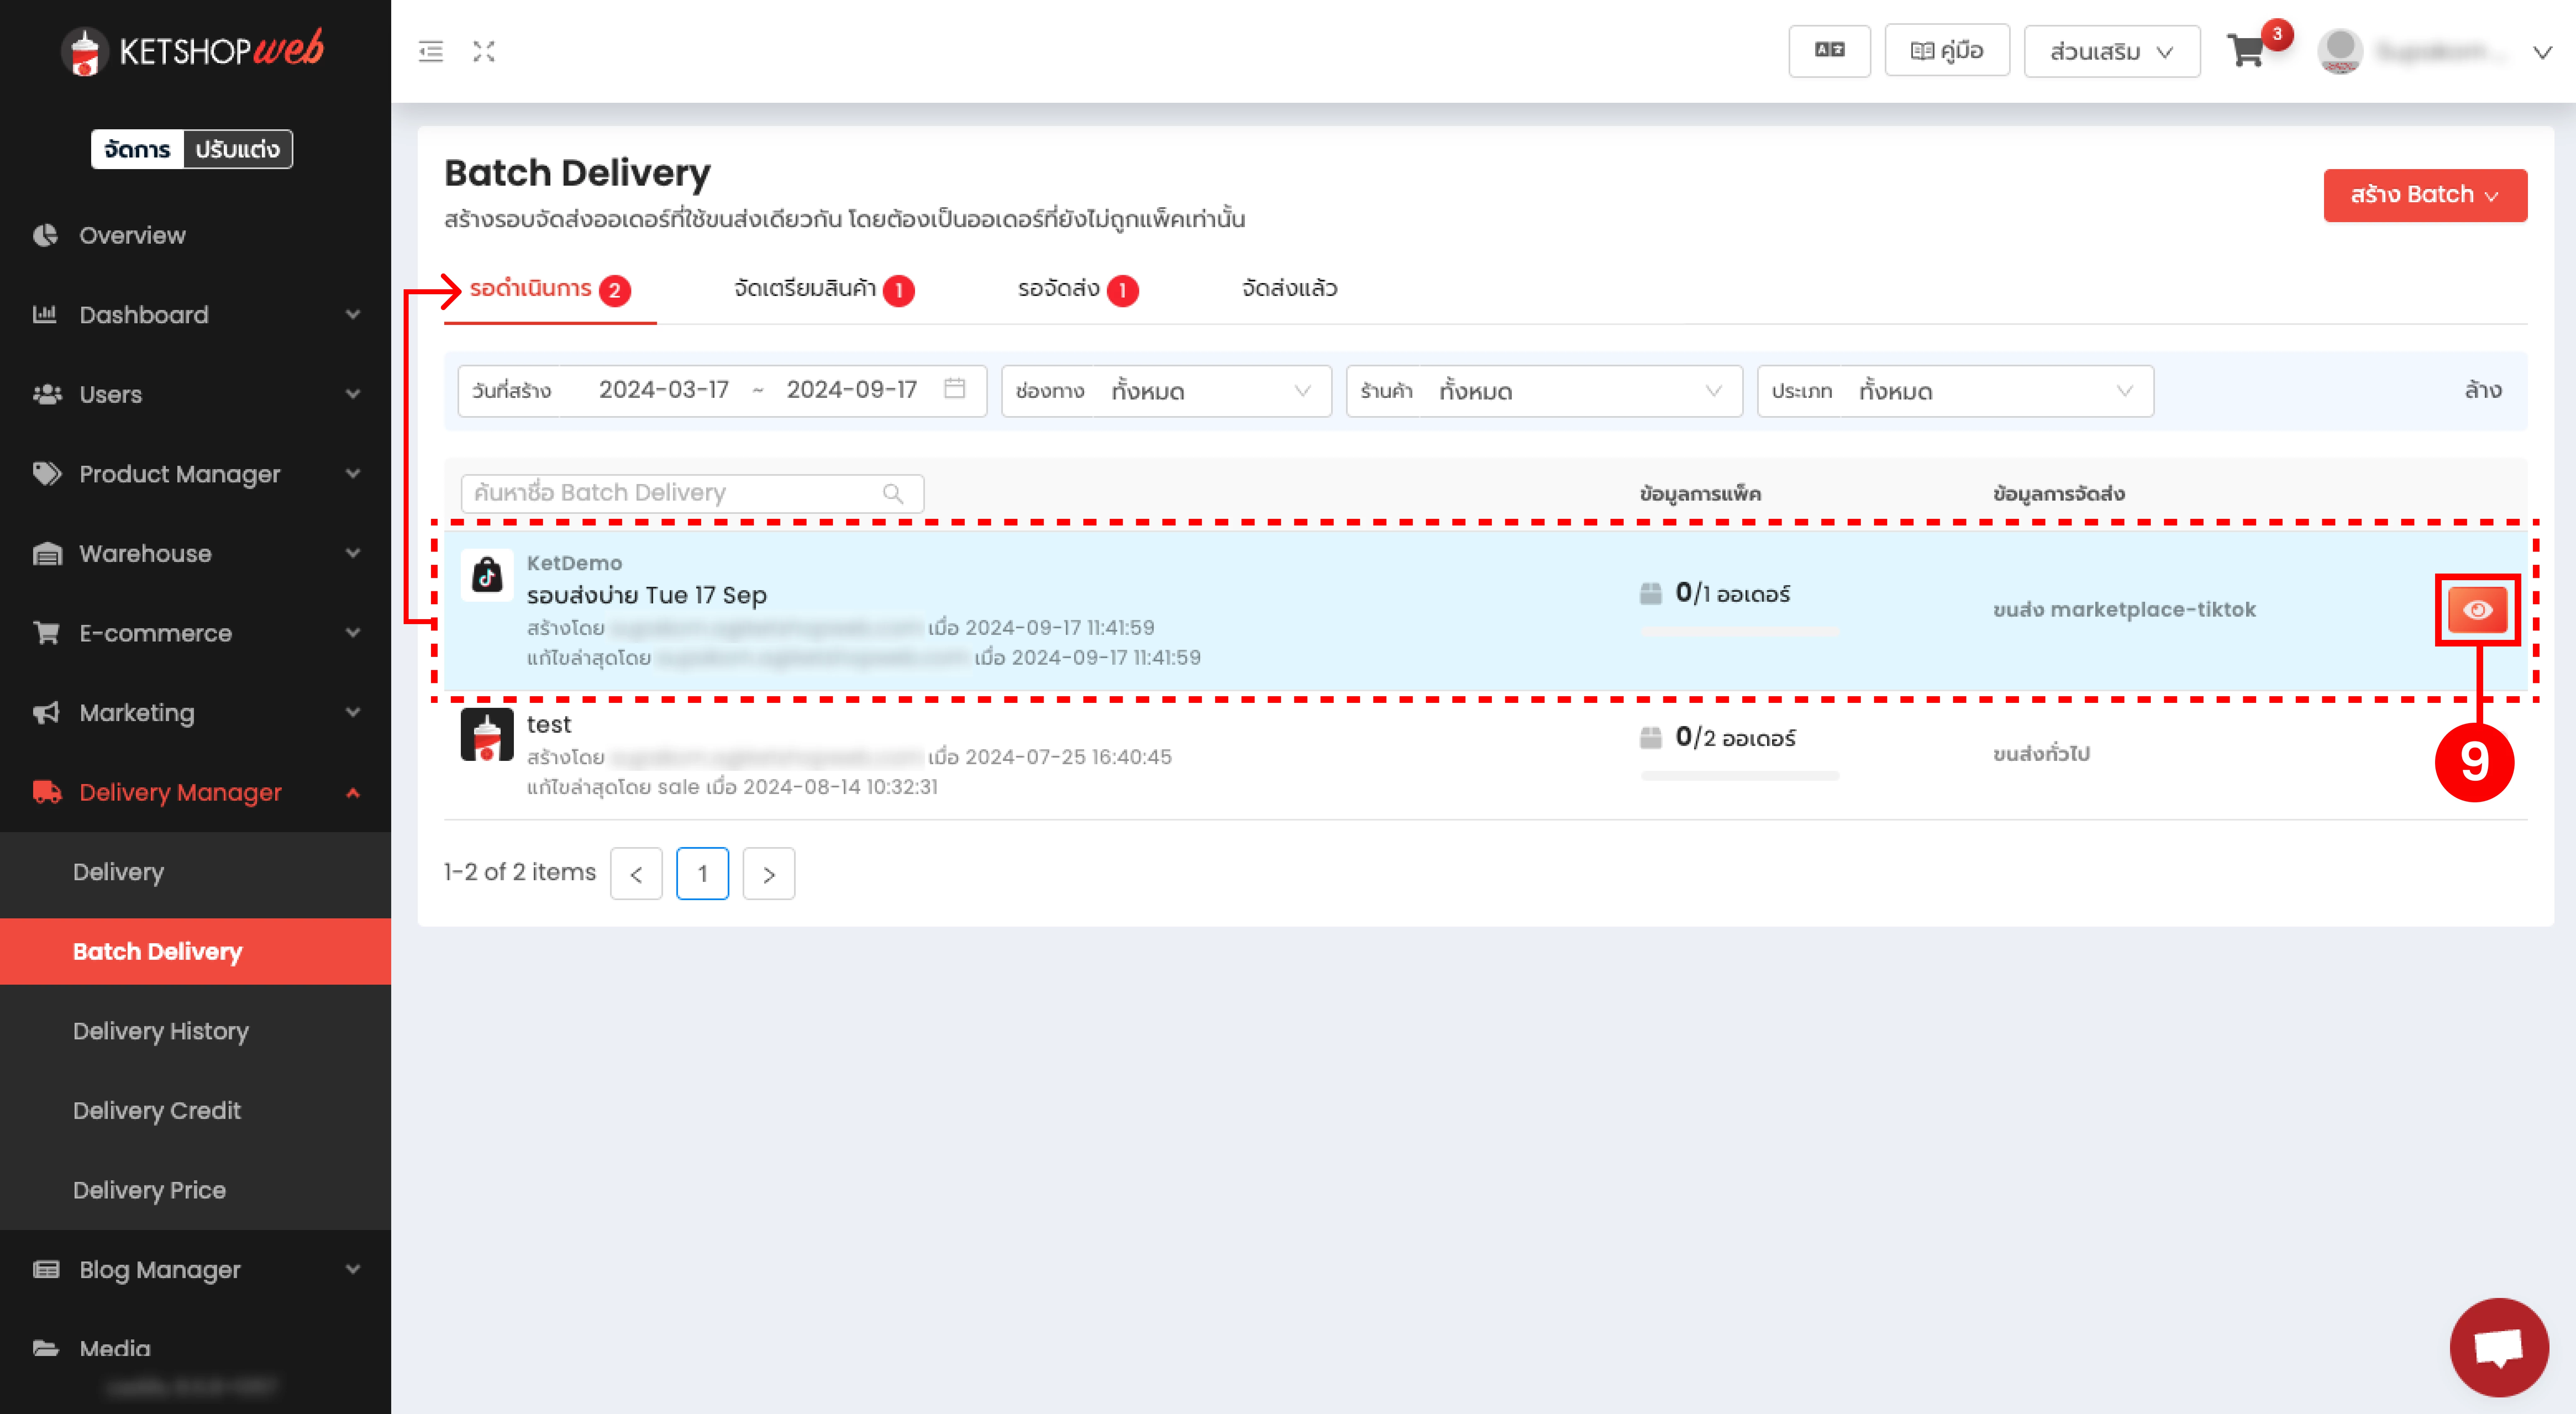
Task: Select page 1 in pagination
Action: pos(702,874)
